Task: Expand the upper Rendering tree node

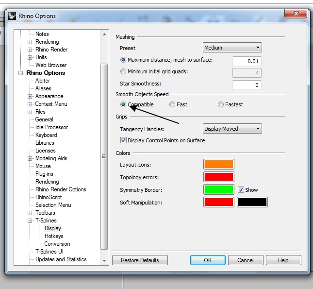Action: [30, 42]
